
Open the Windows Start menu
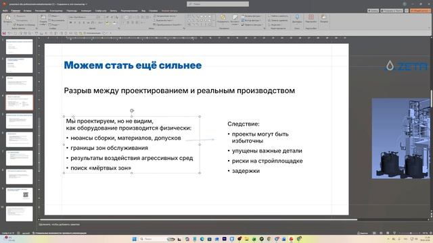[x=135, y=239]
